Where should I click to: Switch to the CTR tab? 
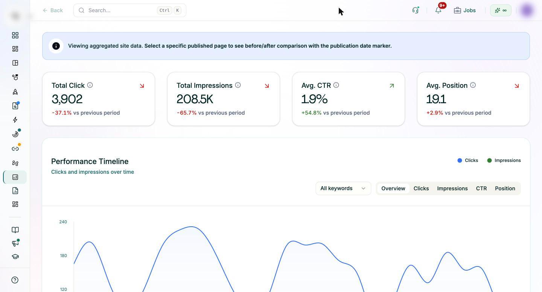pos(481,188)
